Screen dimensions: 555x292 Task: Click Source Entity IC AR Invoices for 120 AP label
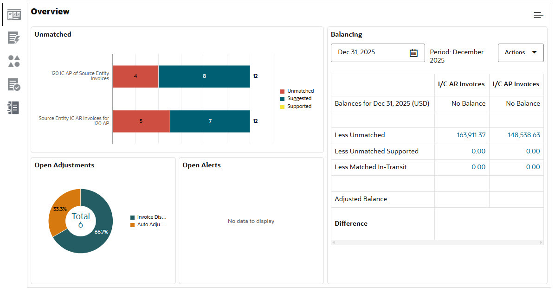coord(74,121)
